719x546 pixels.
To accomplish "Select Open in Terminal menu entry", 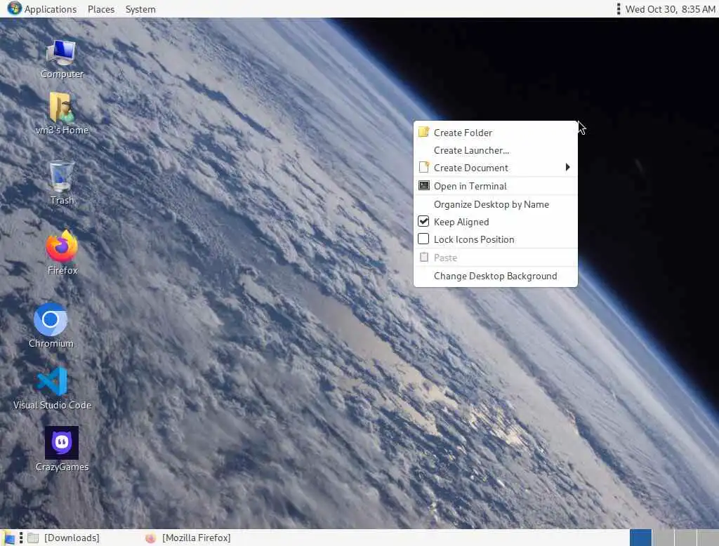I will [x=495, y=186].
